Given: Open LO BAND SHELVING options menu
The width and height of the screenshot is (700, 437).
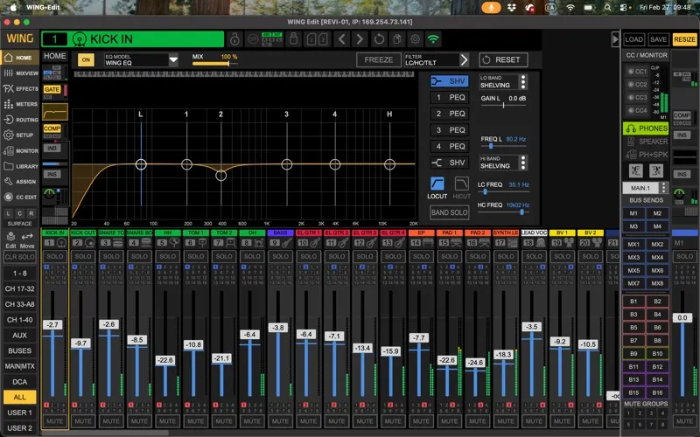Looking at the screenshot, I should click(x=523, y=81).
